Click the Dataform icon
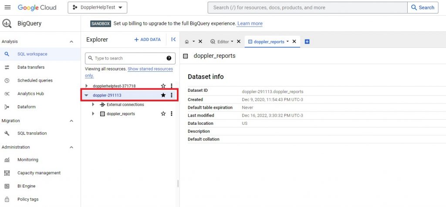This screenshot has width=446, height=207. coord(7,107)
